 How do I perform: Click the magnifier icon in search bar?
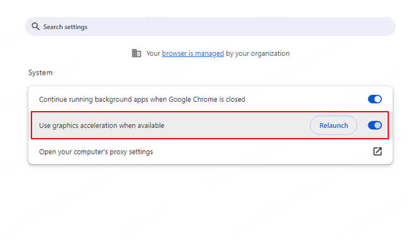(36, 27)
